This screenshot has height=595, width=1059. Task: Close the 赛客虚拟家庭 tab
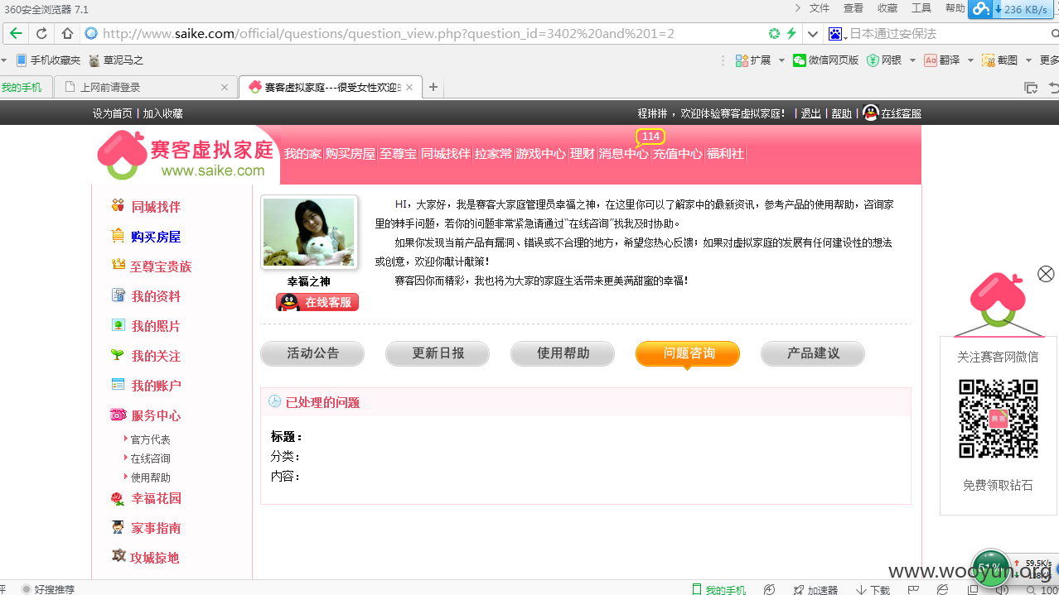(409, 87)
